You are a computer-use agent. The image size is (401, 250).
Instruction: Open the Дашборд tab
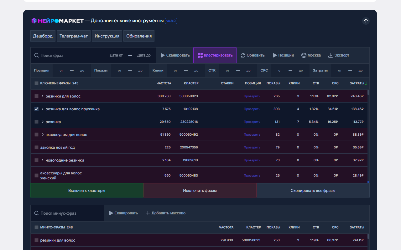click(x=43, y=36)
